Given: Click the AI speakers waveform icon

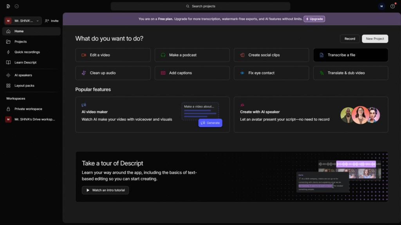Looking at the screenshot, I should 9,75.
